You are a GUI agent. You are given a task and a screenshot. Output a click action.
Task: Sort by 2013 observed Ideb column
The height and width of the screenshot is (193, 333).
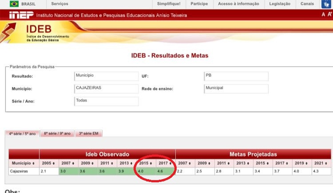click(x=126, y=163)
